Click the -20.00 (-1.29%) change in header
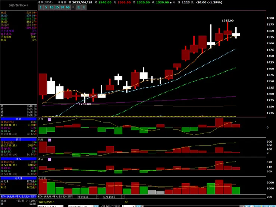 209,3
